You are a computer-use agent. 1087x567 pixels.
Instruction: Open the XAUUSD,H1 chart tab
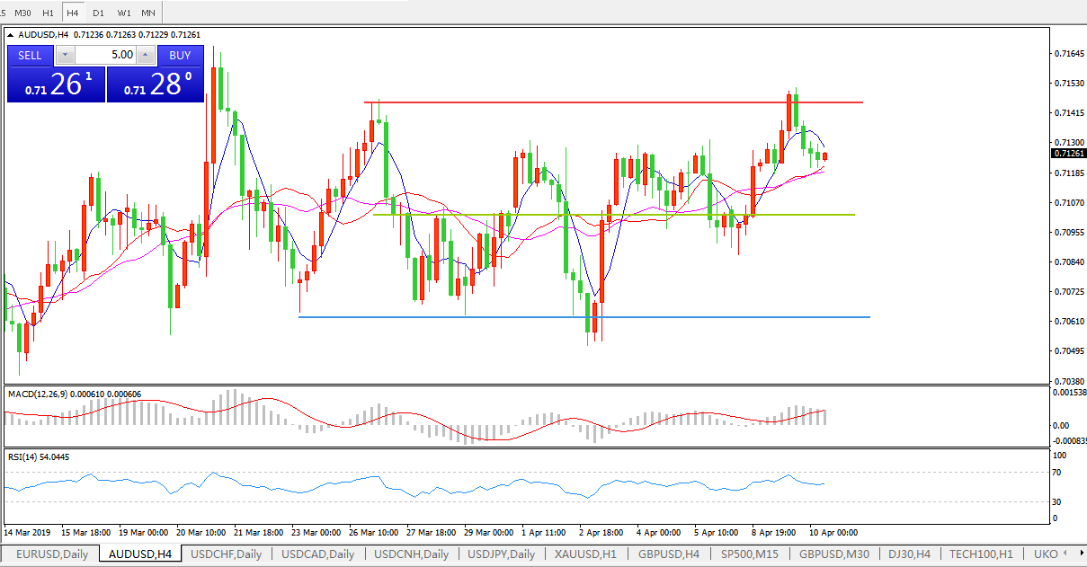pos(585,554)
